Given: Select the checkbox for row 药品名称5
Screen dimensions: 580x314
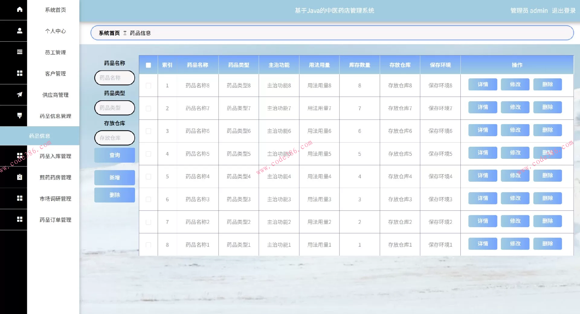Looking at the screenshot, I should [x=148, y=154].
